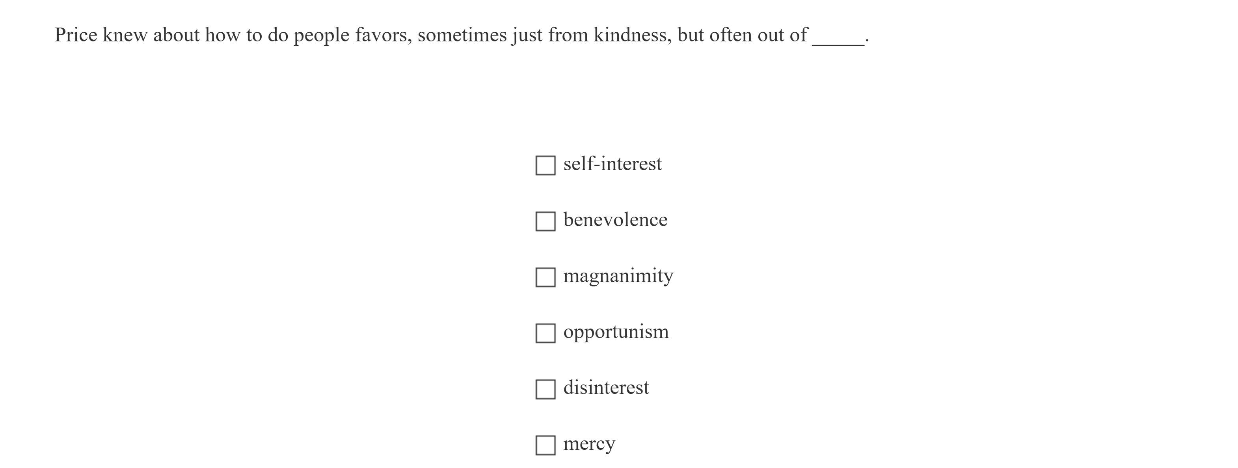Screen dimensions: 1238x468
Task: Select the magnanimity checkbox
Action: [545, 277]
